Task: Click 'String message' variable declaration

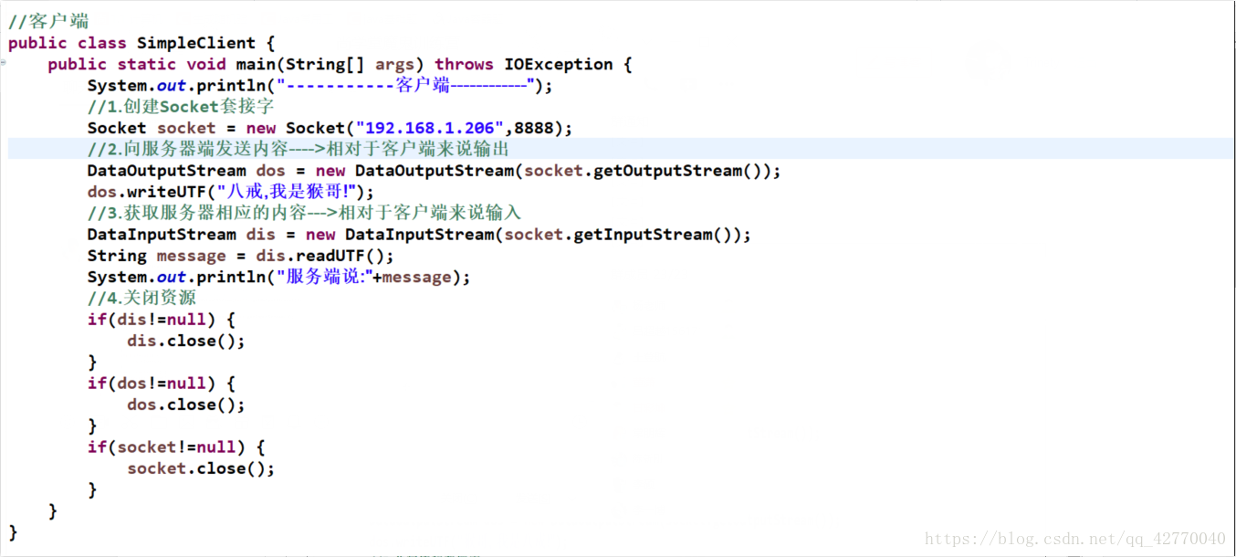Action: [x=157, y=256]
